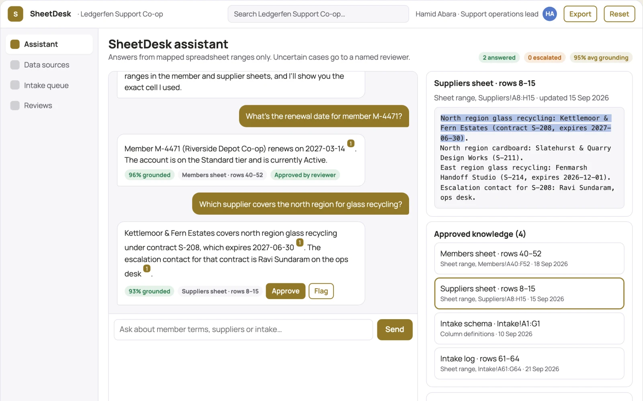Click the North region cardboard Slatehurst line
643x401 pixels.
526,153
